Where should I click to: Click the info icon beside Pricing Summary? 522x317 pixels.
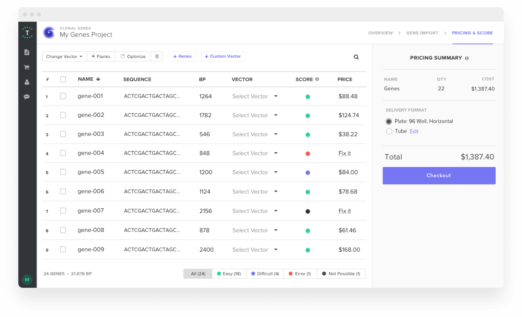point(467,58)
